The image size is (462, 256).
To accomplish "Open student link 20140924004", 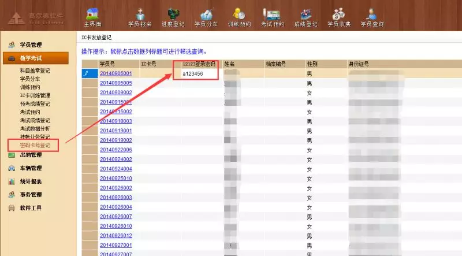I will click(x=116, y=169).
